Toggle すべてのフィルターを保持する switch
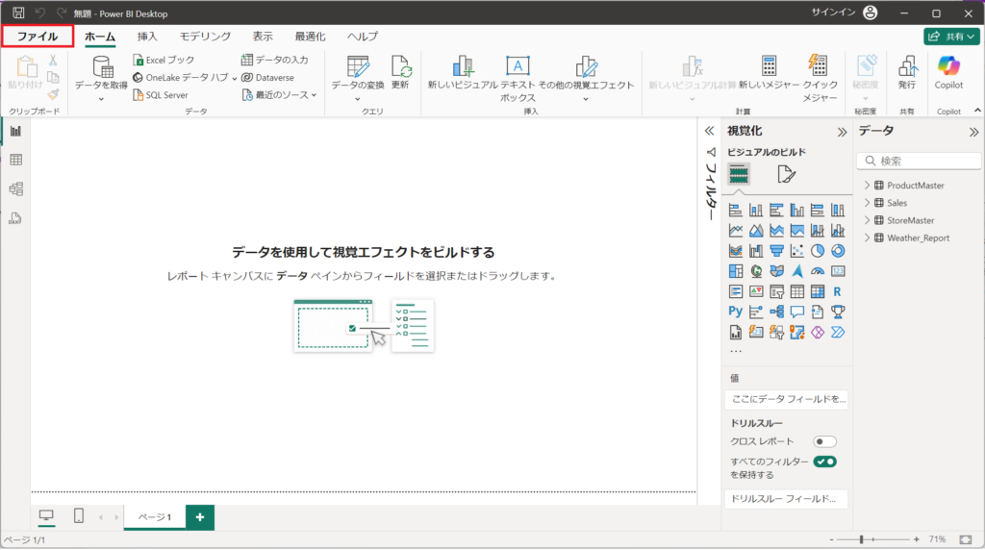The height and width of the screenshot is (550, 985). (x=824, y=462)
